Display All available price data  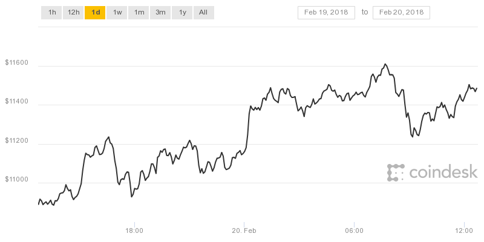[x=203, y=12]
